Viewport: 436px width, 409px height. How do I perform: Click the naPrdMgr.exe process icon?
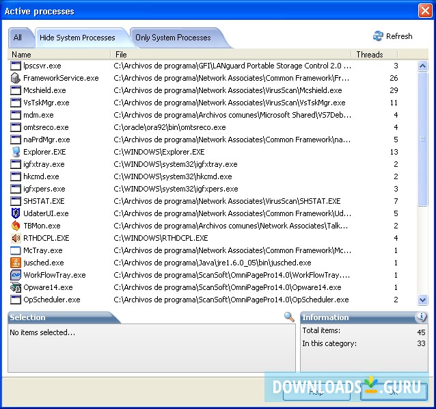16,140
